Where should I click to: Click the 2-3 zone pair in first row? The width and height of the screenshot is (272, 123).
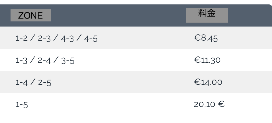[x=44, y=38]
